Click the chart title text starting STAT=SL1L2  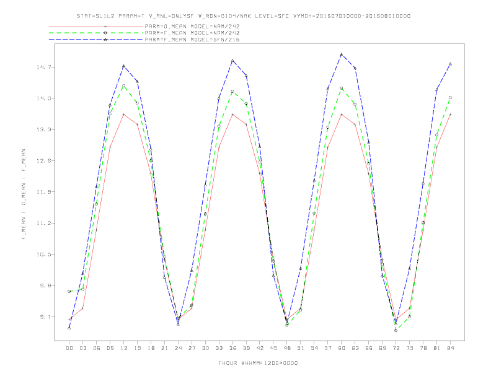tap(244, 16)
